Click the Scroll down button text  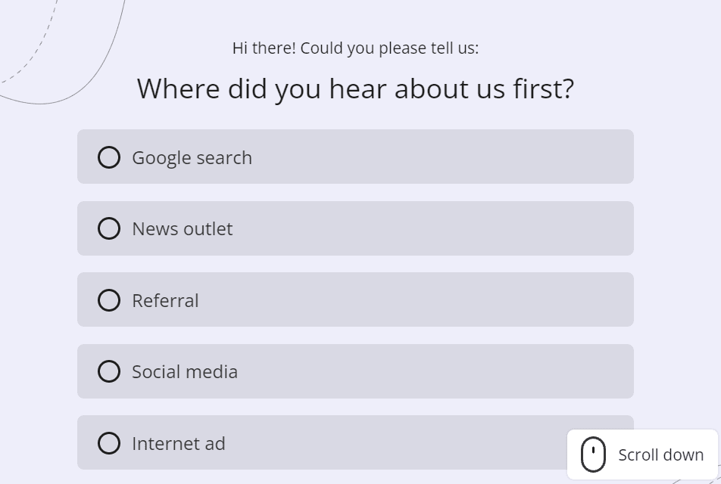click(x=660, y=455)
